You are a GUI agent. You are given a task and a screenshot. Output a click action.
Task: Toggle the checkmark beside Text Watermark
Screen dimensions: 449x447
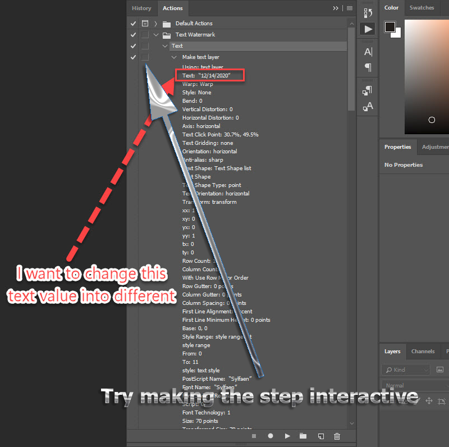point(133,34)
